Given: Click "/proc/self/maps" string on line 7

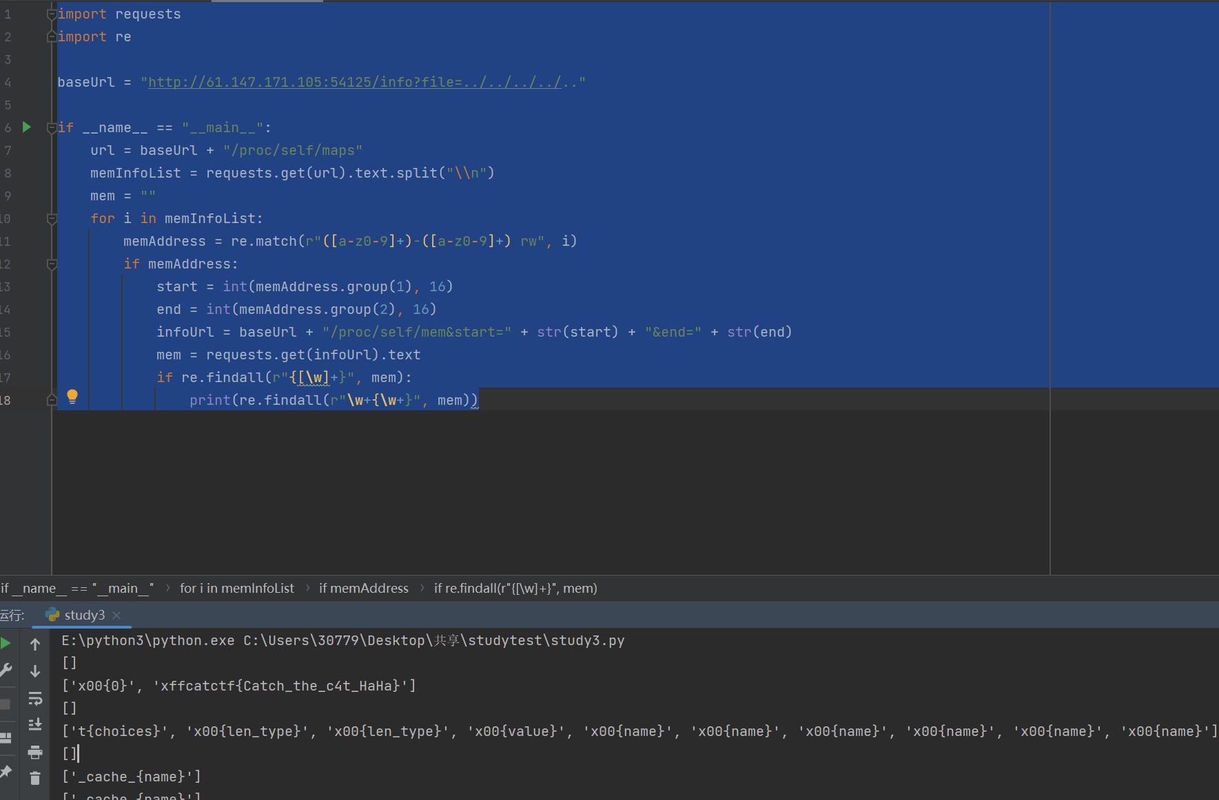Looking at the screenshot, I should (x=292, y=150).
